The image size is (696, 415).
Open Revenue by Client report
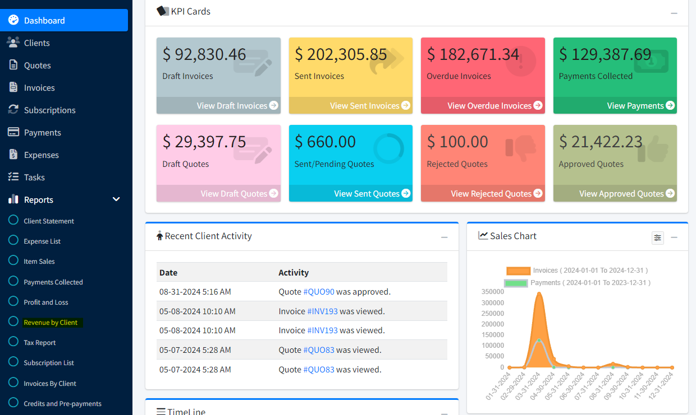pos(51,323)
